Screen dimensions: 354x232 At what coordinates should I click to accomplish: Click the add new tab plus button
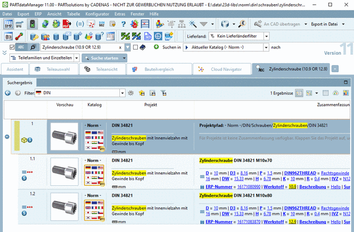click(335, 69)
